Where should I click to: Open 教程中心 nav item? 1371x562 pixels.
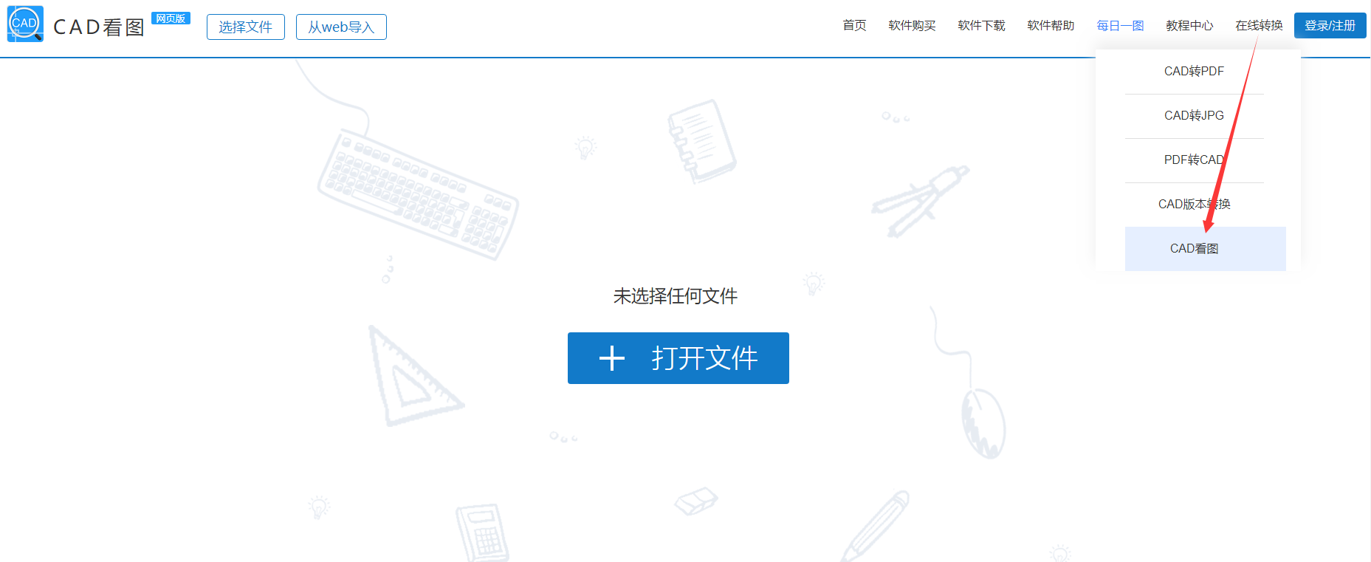click(1189, 26)
